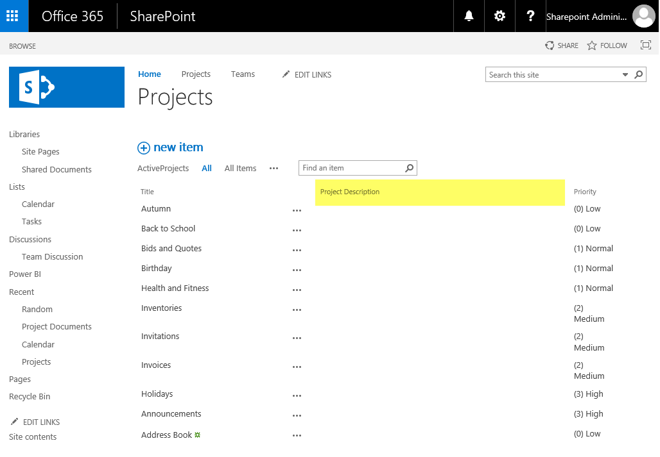
Task: Open the ellipsis menu for Autumn
Action: point(297,210)
